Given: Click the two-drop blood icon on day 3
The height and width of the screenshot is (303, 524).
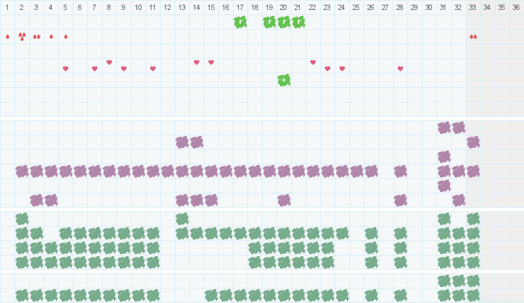Looking at the screenshot, I should [x=36, y=36].
